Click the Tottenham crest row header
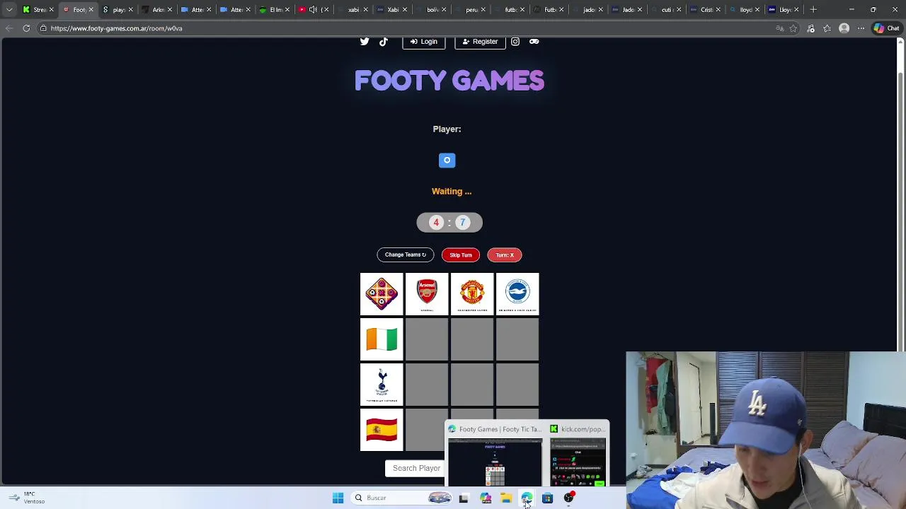The height and width of the screenshot is (509, 906). pos(382,385)
